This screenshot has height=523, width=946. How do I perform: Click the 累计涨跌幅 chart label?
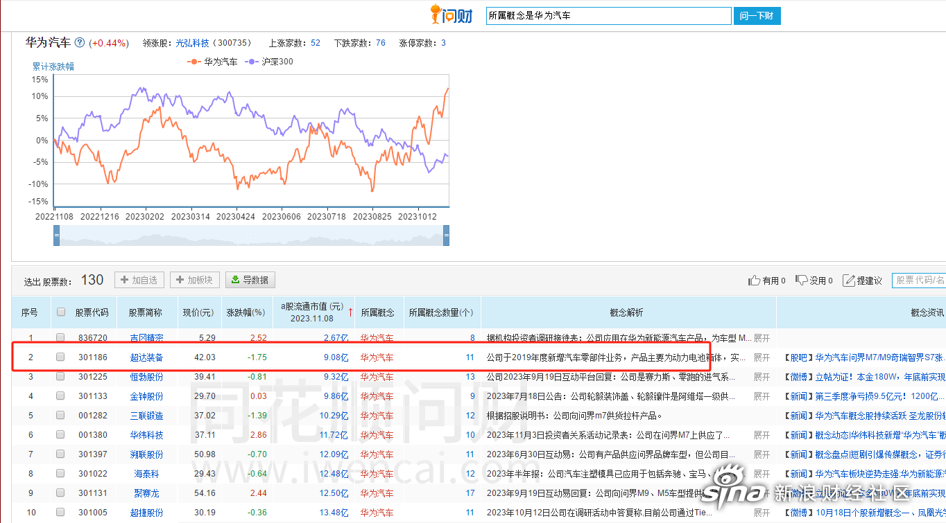53,67
